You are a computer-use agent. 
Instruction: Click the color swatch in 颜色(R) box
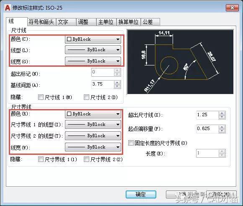click(x=69, y=114)
